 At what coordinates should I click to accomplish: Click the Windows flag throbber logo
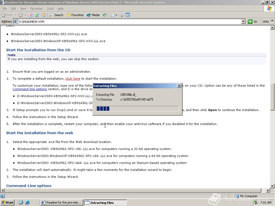(269, 9)
